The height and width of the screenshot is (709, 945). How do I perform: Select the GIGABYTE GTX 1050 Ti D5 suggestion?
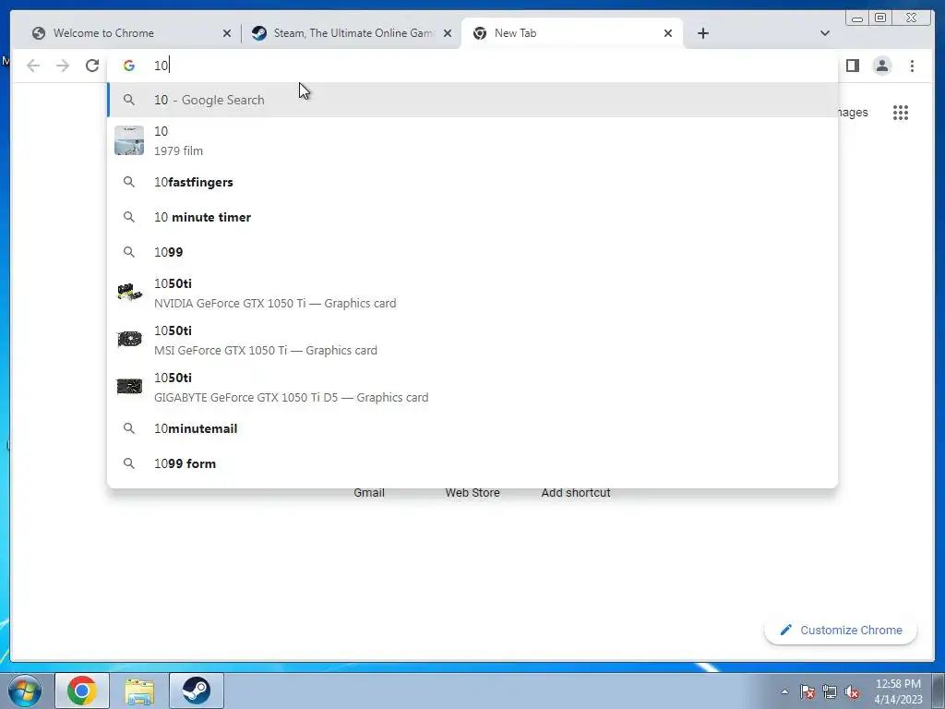pos(472,387)
